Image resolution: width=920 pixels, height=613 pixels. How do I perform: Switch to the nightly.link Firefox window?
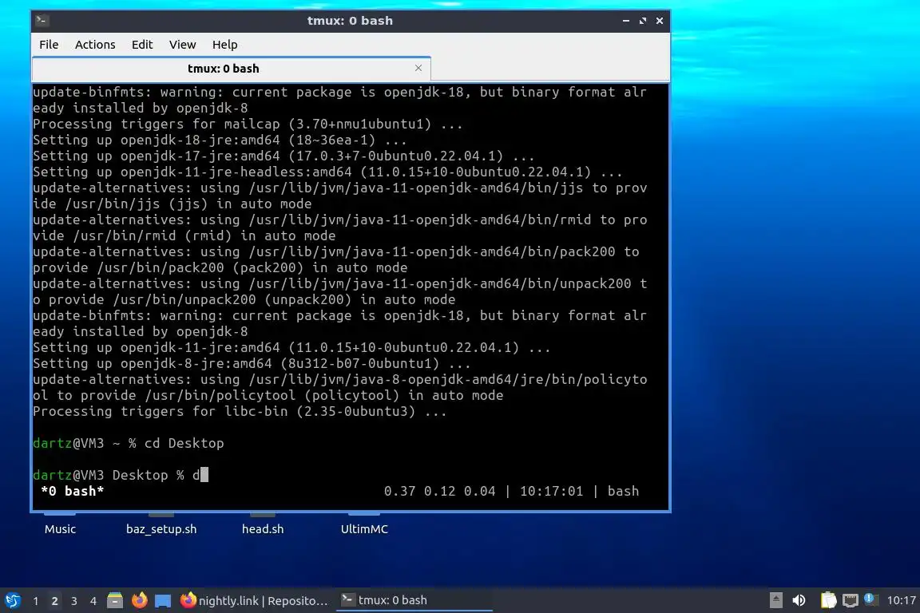(x=253, y=600)
